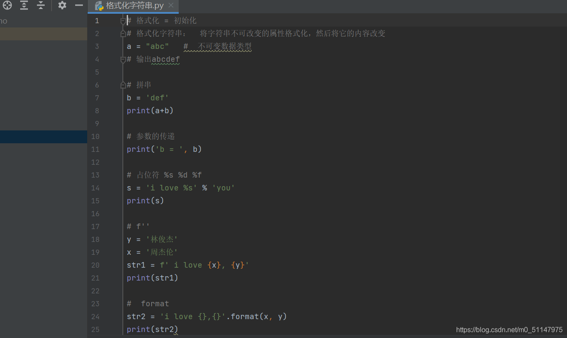Click the string 'i love %s'
The width and height of the screenshot is (567, 338).
click(x=171, y=188)
